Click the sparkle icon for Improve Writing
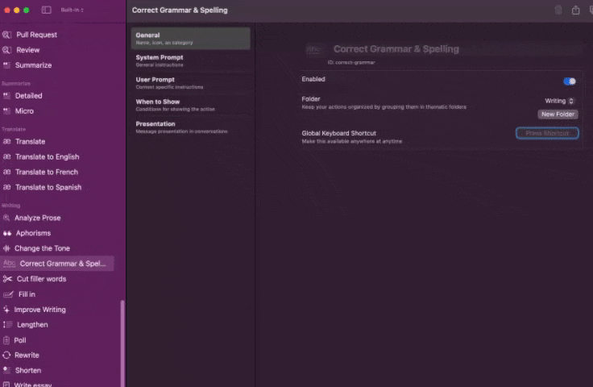The height and width of the screenshot is (387, 593). coord(6,310)
